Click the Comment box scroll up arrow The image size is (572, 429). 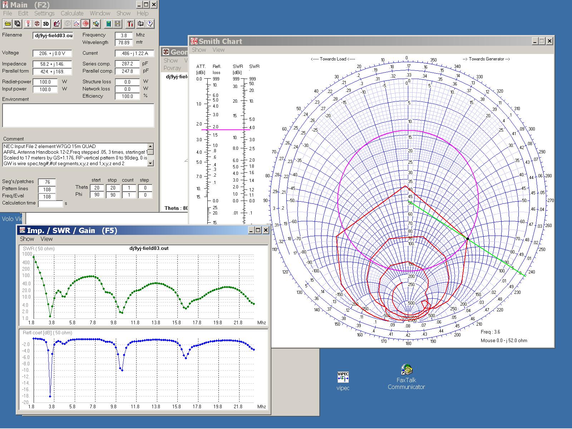pyautogui.click(x=151, y=146)
